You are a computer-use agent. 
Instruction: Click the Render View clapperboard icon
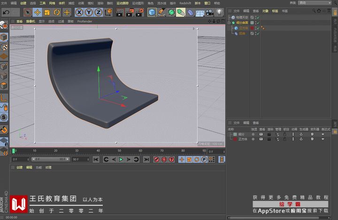119,12
